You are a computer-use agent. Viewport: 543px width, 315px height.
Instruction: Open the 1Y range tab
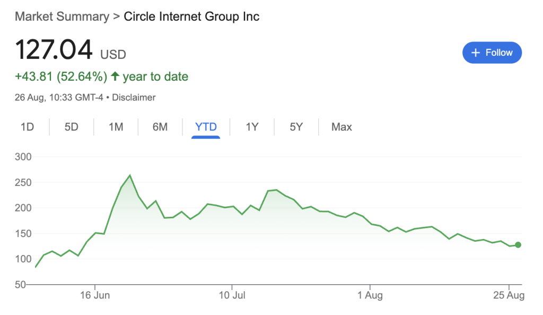pyautogui.click(x=252, y=127)
